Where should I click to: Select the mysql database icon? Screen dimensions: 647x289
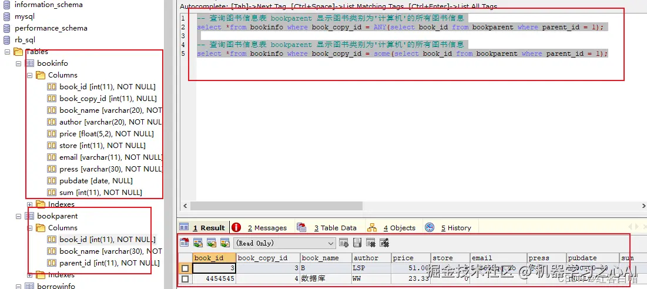click(x=6, y=16)
